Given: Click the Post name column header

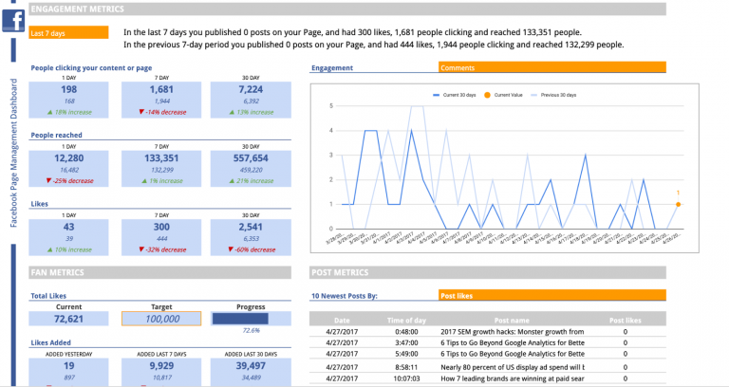Looking at the screenshot, I should point(513,320).
